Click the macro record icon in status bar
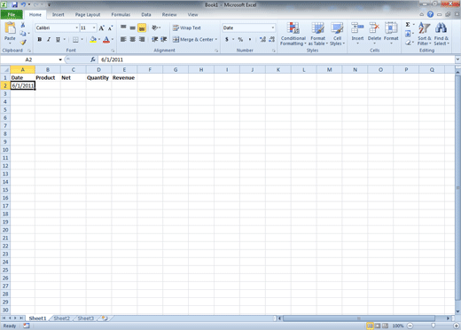The image size is (461, 330). [27, 326]
